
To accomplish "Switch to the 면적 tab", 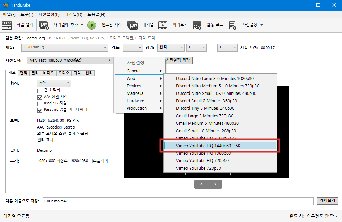I will click(24, 73).
